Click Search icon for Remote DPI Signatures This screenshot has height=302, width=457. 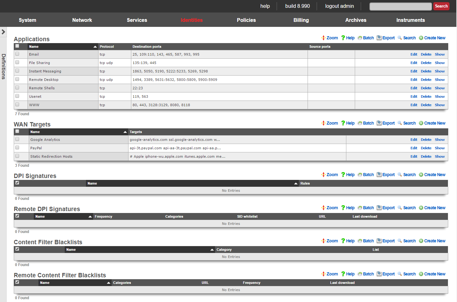tap(400, 208)
